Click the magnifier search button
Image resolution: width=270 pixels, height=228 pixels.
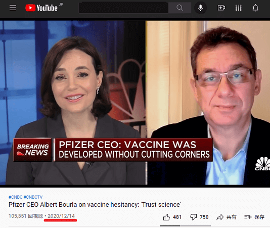pyautogui.click(x=179, y=8)
